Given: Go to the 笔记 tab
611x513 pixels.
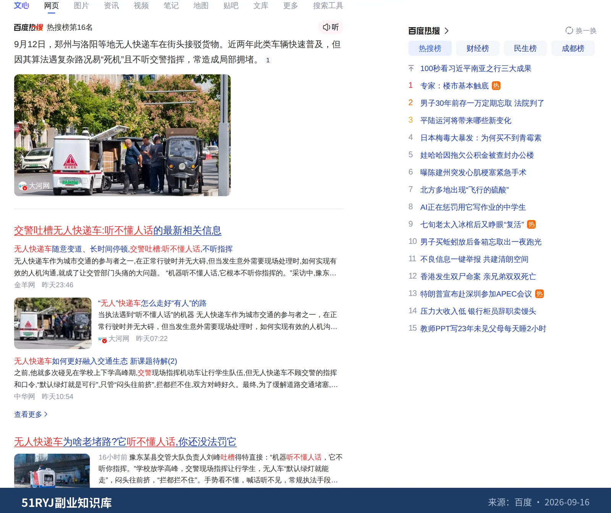Looking at the screenshot, I should 171,6.
